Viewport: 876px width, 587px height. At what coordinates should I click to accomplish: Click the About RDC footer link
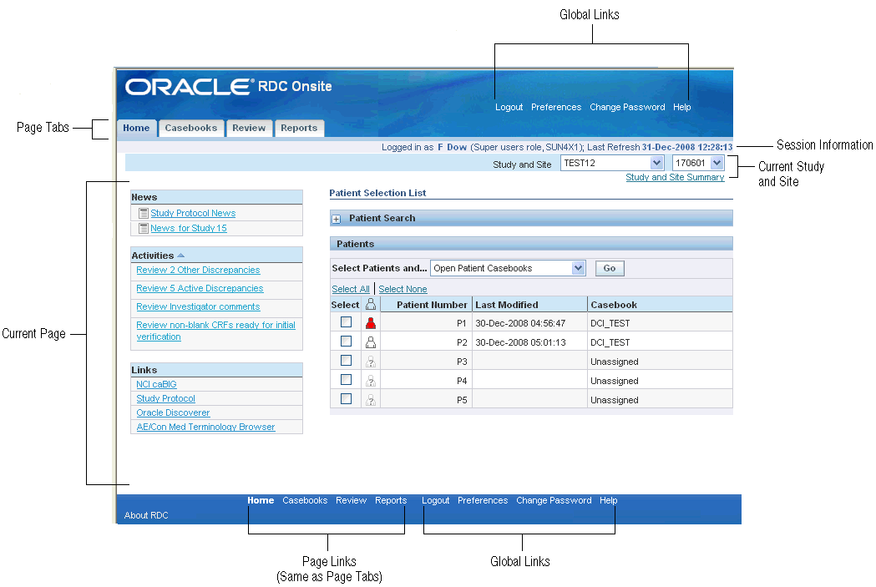coord(146,515)
